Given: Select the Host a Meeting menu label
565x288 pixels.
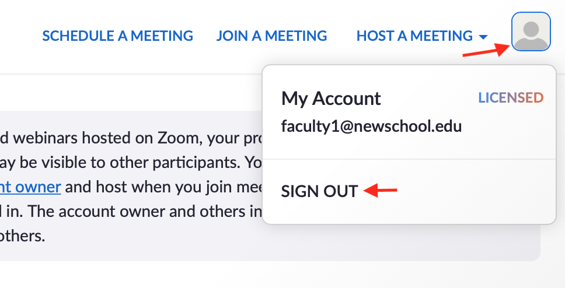Looking at the screenshot, I should coord(414,36).
